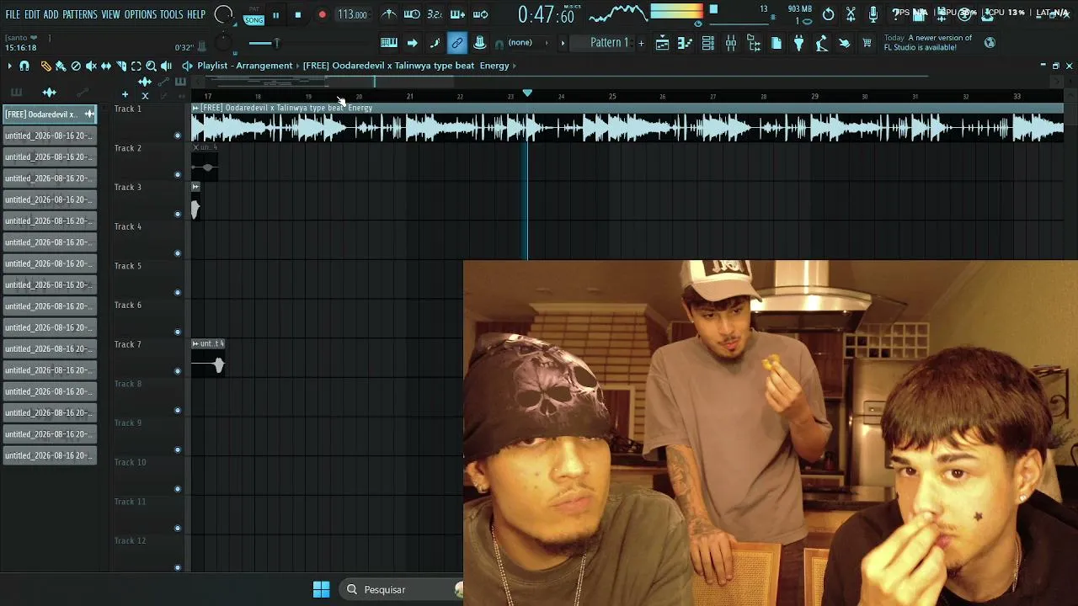The width and height of the screenshot is (1078, 606).
Task: Toggle the PAT/SONG mode switch
Action: pyautogui.click(x=253, y=15)
